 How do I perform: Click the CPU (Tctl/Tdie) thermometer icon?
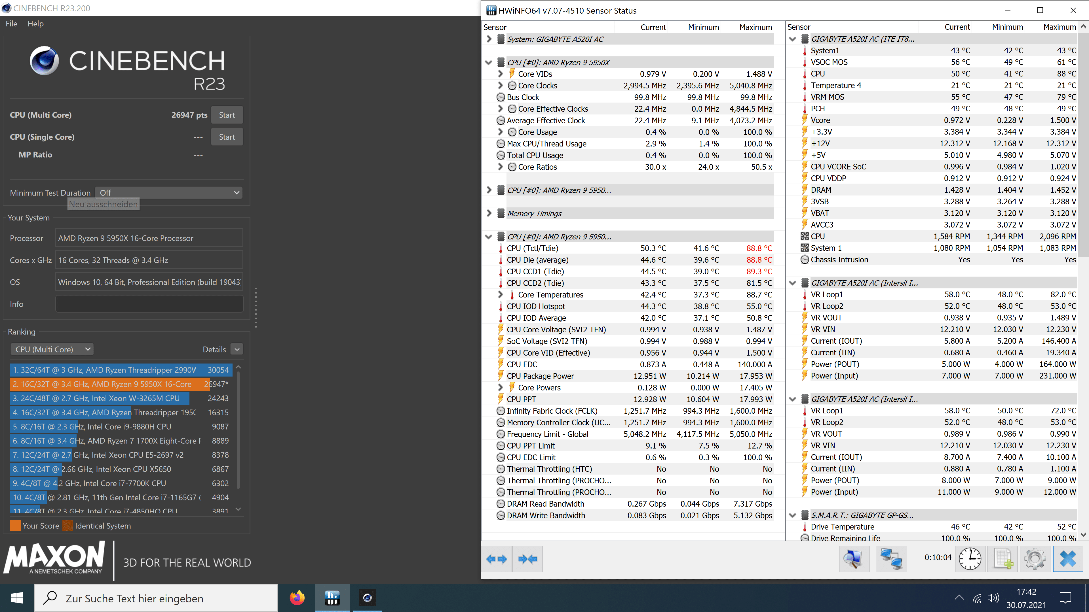[501, 248]
